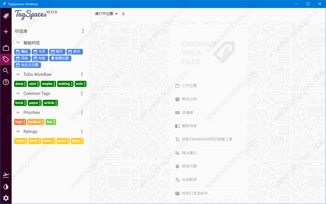
Task: Collapse the ToDo Workflow tag group
Action: tap(18, 74)
